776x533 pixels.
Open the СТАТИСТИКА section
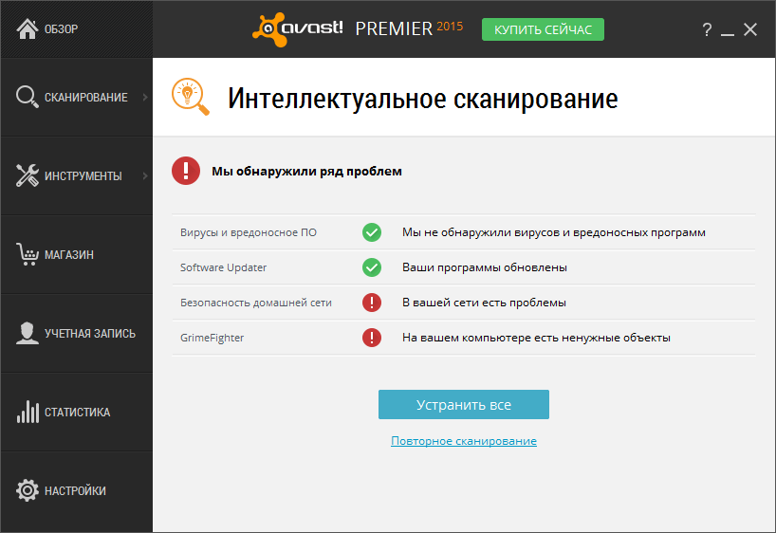point(77,412)
